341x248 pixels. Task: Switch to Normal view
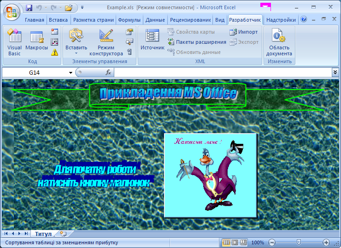[226, 242]
